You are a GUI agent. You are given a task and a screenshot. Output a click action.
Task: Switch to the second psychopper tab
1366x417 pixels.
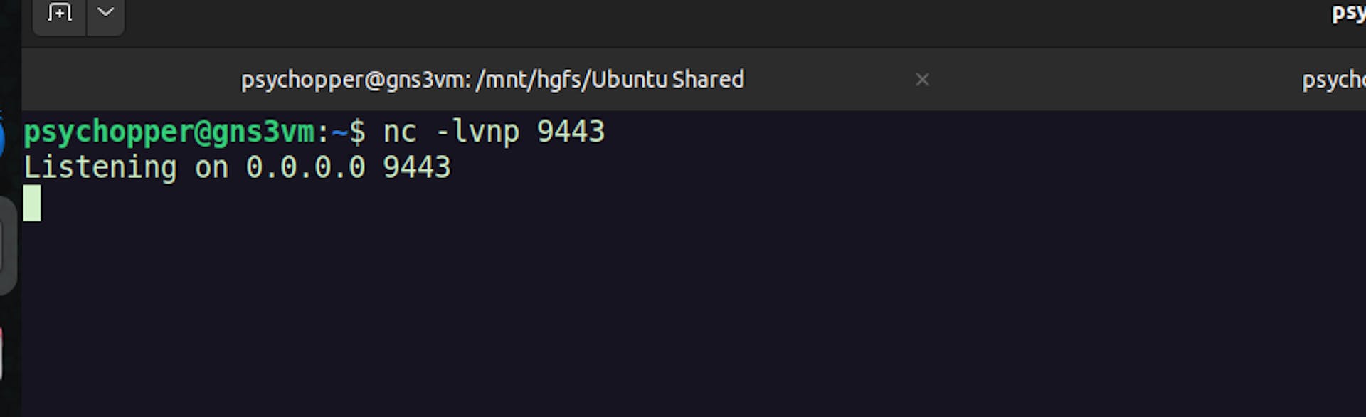click(1334, 79)
